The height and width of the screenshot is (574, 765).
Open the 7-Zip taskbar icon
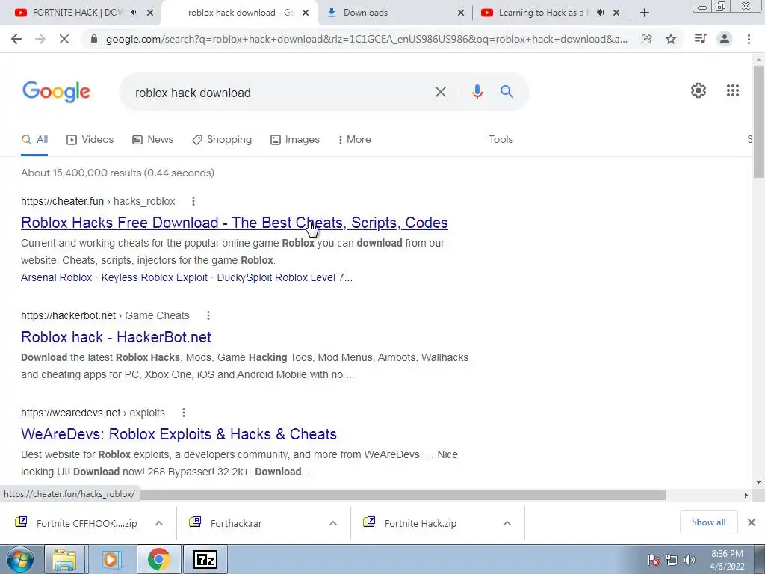(205, 559)
